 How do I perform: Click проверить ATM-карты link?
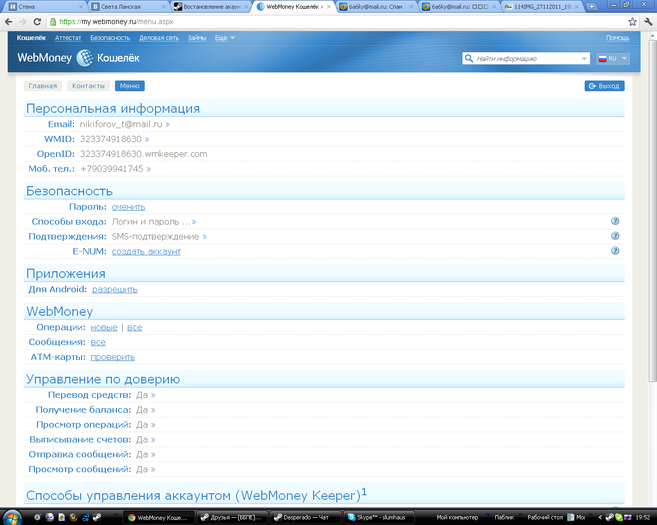pyautogui.click(x=113, y=357)
